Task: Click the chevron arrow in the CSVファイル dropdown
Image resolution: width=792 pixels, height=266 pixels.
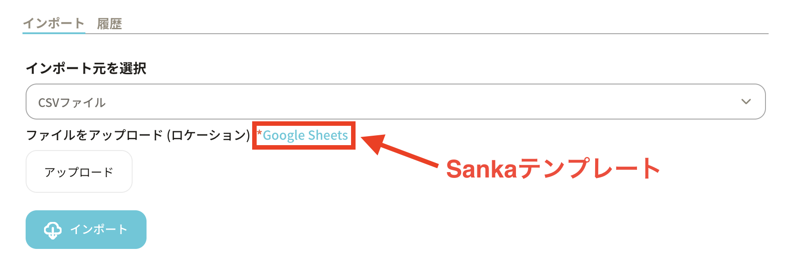Action: (x=746, y=102)
